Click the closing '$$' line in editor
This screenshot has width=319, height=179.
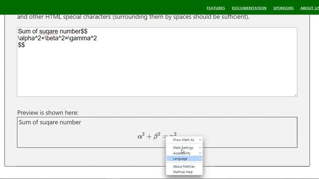[21, 45]
